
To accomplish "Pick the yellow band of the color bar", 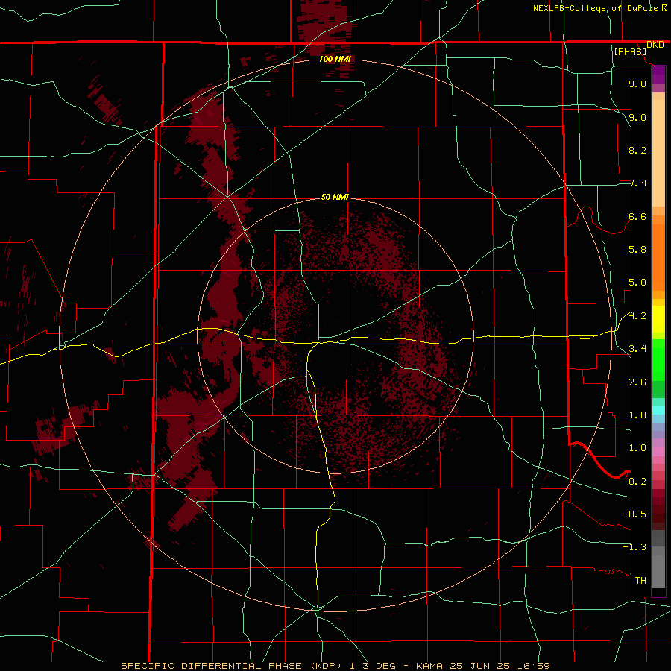I will click(x=658, y=319).
